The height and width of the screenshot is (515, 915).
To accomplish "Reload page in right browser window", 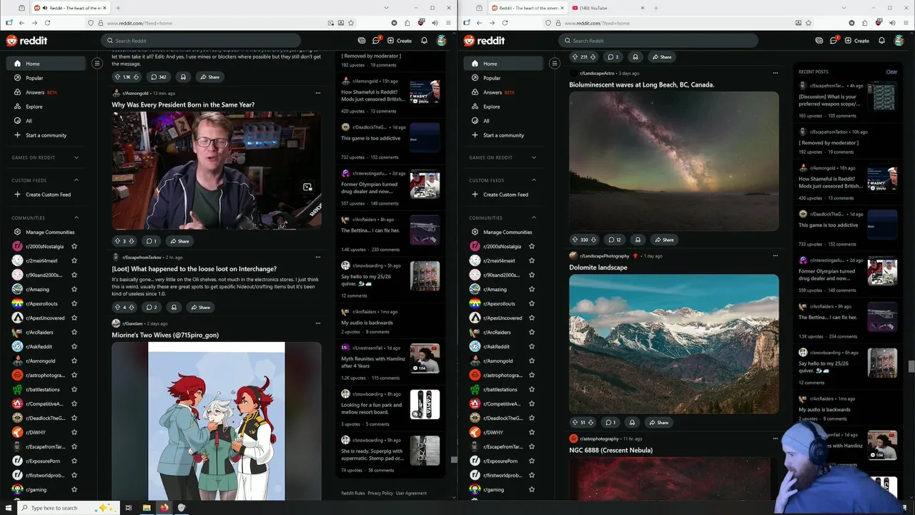I will tap(505, 23).
